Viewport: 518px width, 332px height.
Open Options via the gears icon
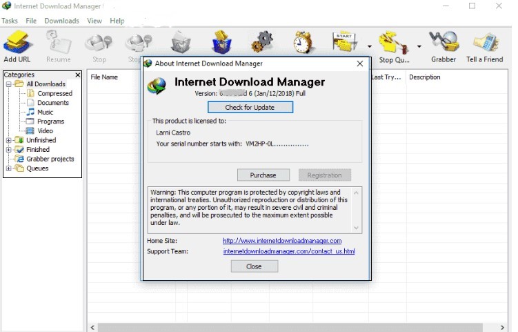click(262, 42)
